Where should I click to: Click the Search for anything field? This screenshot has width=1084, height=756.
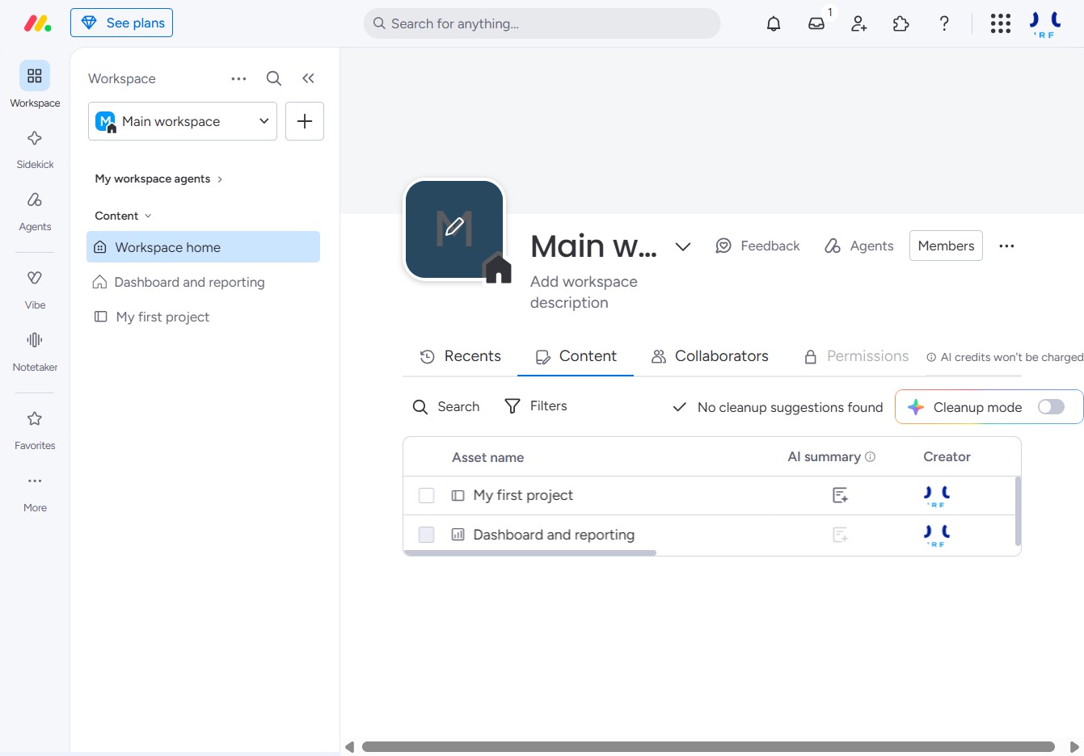(542, 23)
